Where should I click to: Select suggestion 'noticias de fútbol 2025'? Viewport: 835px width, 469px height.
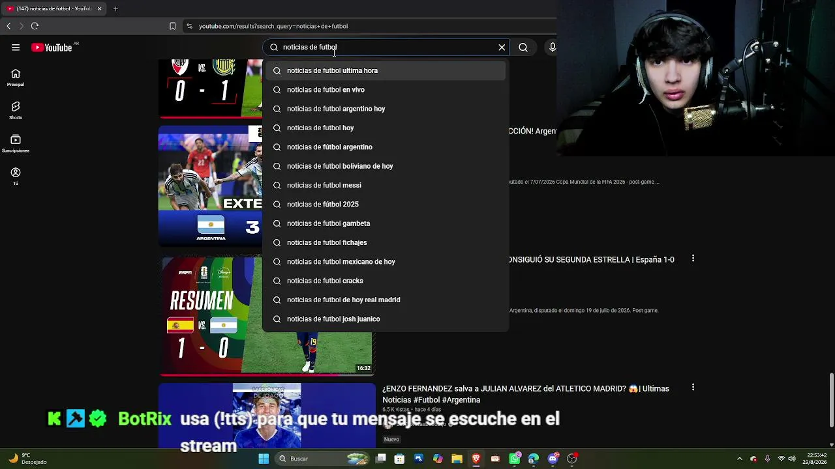coord(386,205)
